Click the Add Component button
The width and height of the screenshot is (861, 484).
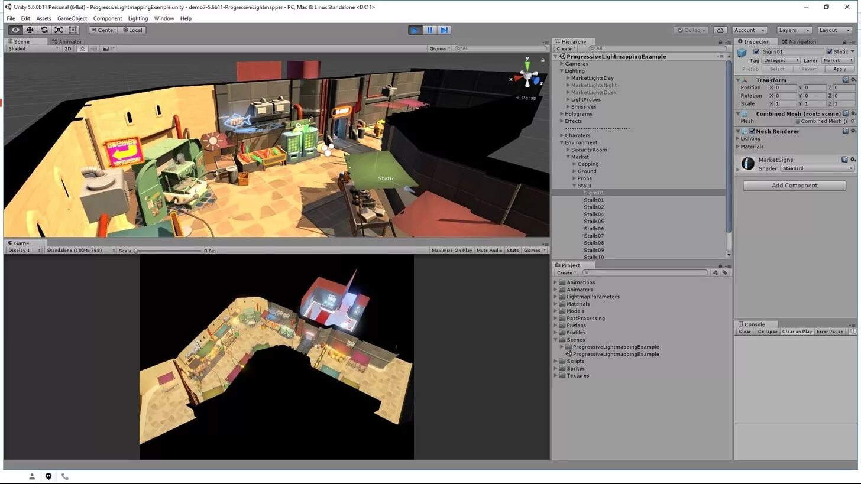[794, 186]
